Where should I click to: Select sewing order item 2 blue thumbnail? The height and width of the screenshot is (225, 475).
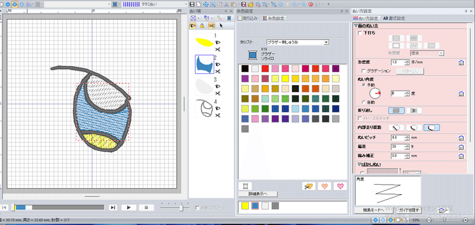click(205, 64)
